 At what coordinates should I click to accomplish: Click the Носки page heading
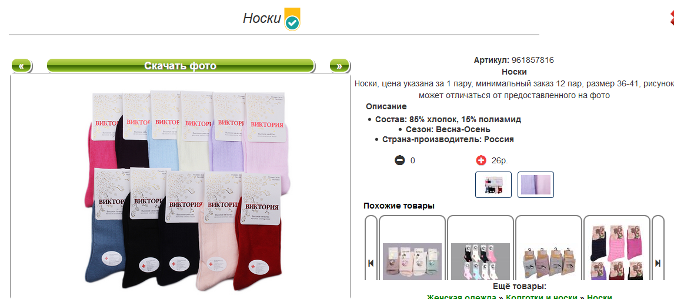tap(262, 18)
